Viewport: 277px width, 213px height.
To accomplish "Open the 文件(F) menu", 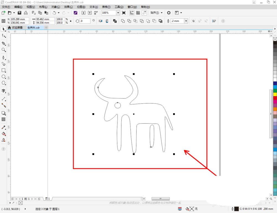I will [x=6, y=7].
